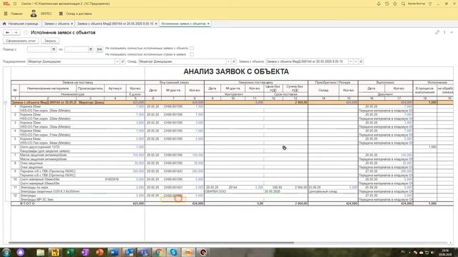Click the Закрыть button

pos(50,41)
